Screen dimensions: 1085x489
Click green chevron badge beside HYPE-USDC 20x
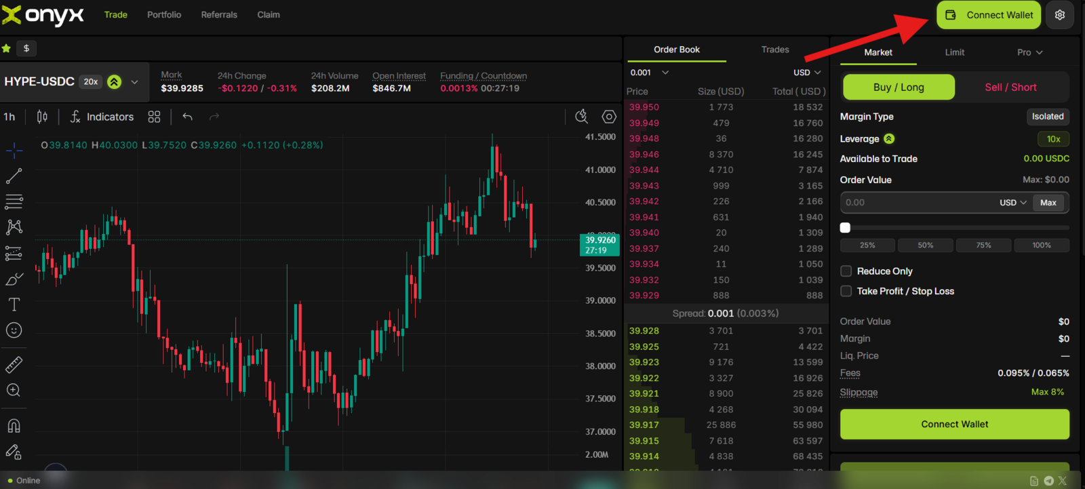coord(115,81)
